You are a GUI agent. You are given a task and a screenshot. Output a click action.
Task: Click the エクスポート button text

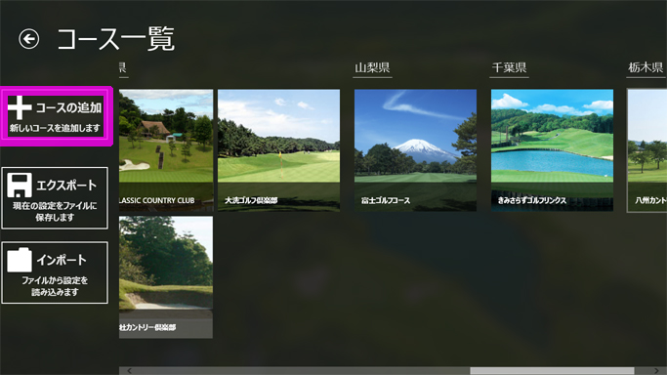tap(66, 185)
